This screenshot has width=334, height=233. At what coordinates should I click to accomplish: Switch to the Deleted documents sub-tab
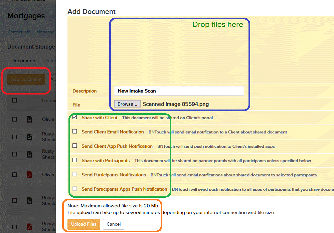point(50,61)
